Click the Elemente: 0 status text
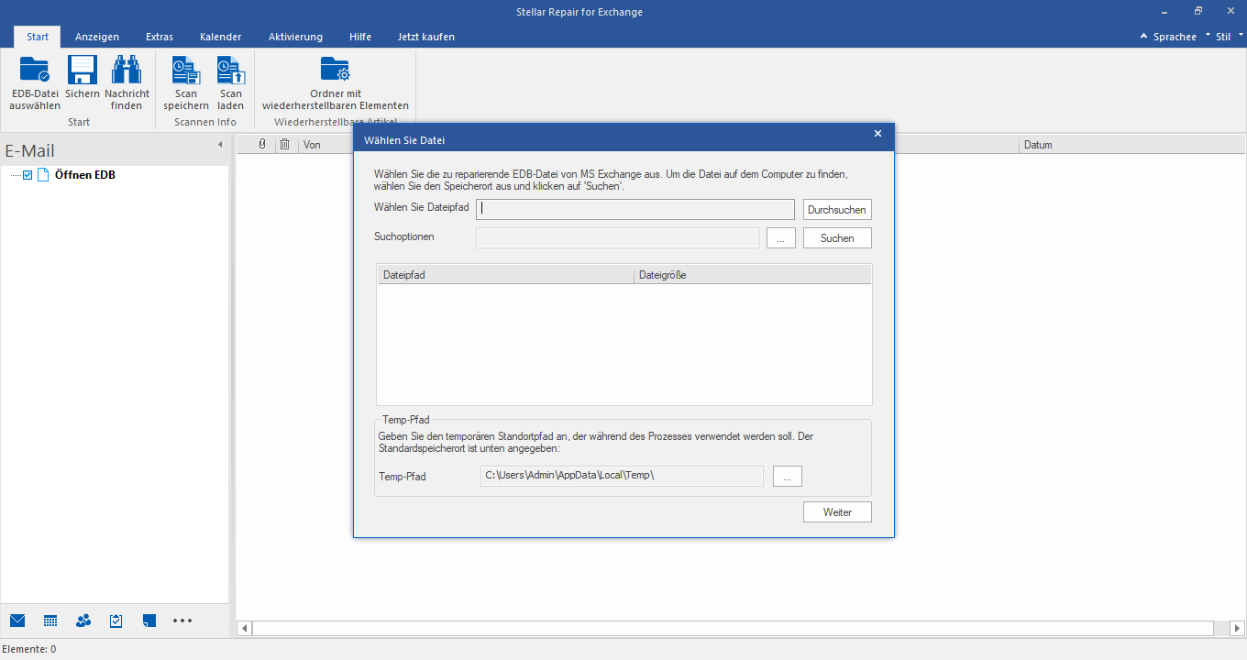 pyautogui.click(x=29, y=649)
